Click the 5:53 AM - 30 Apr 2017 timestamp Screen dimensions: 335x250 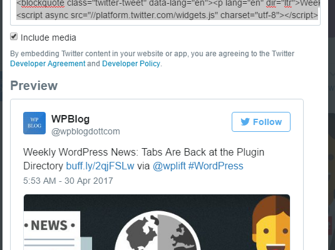(68, 181)
